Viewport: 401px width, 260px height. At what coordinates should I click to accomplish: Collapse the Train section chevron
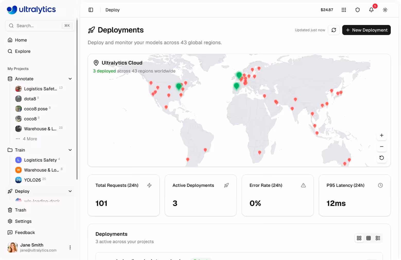[x=70, y=150]
